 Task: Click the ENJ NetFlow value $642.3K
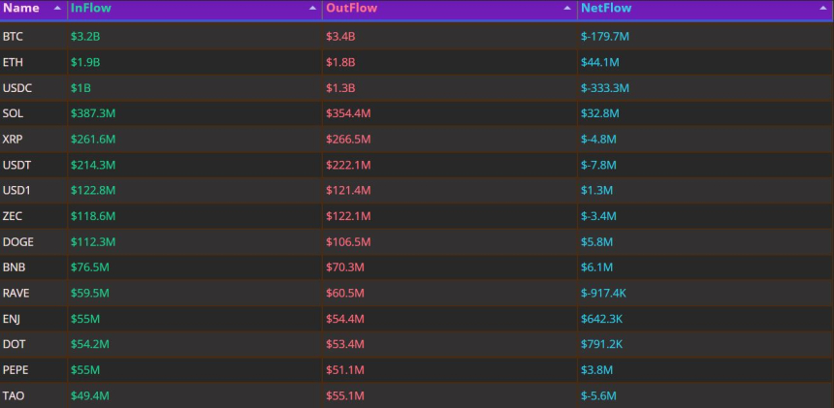click(604, 319)
